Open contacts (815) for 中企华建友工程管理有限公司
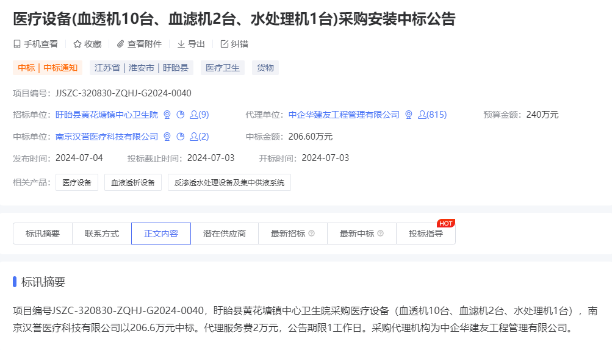Screen dimensions: 612x350 [x=432, y=115]
